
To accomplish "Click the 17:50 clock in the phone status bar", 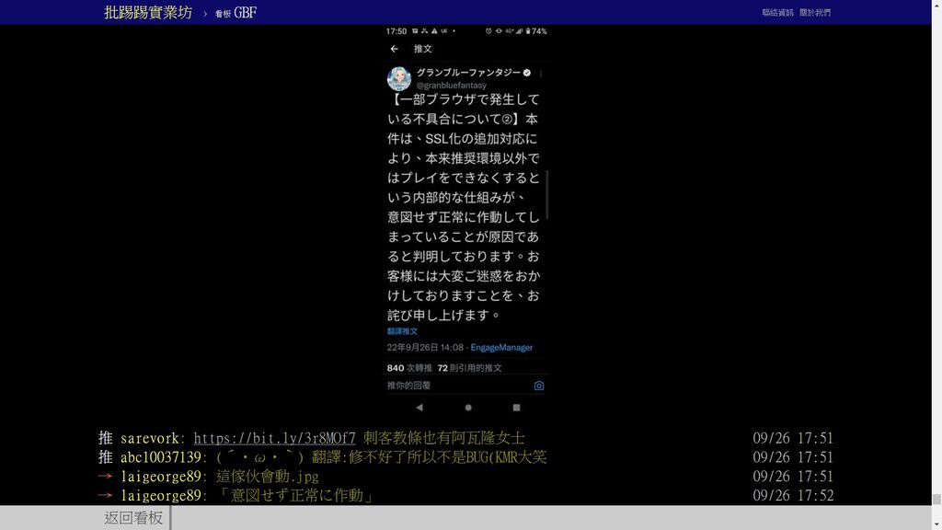I will pos(396,31).
